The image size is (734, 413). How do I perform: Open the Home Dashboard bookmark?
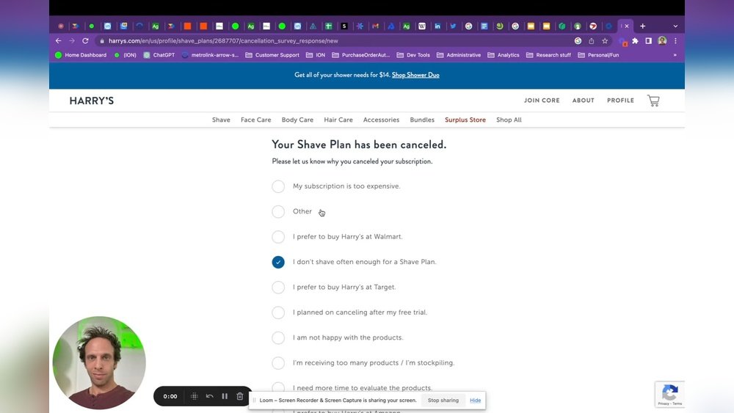click(x=81, y=55)
